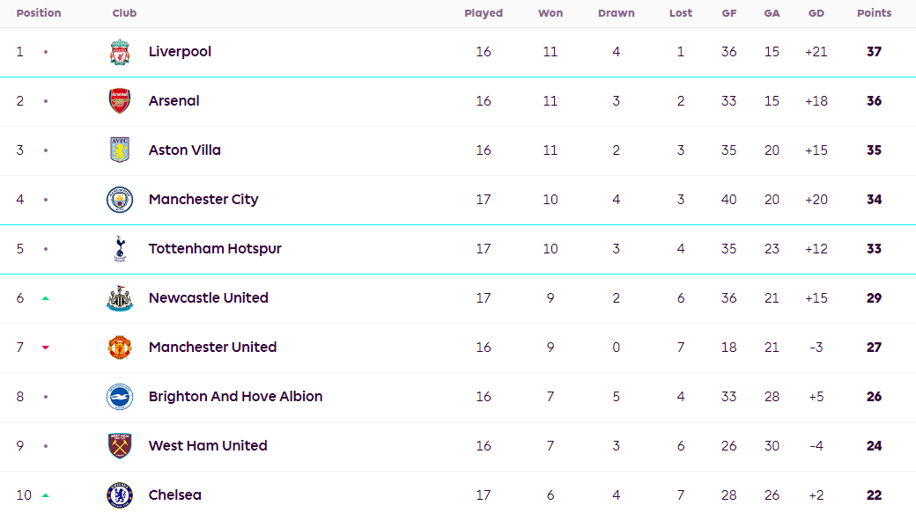Open the Tottenham Hotspur club link
916x520 pixels.
click(215, 249)
